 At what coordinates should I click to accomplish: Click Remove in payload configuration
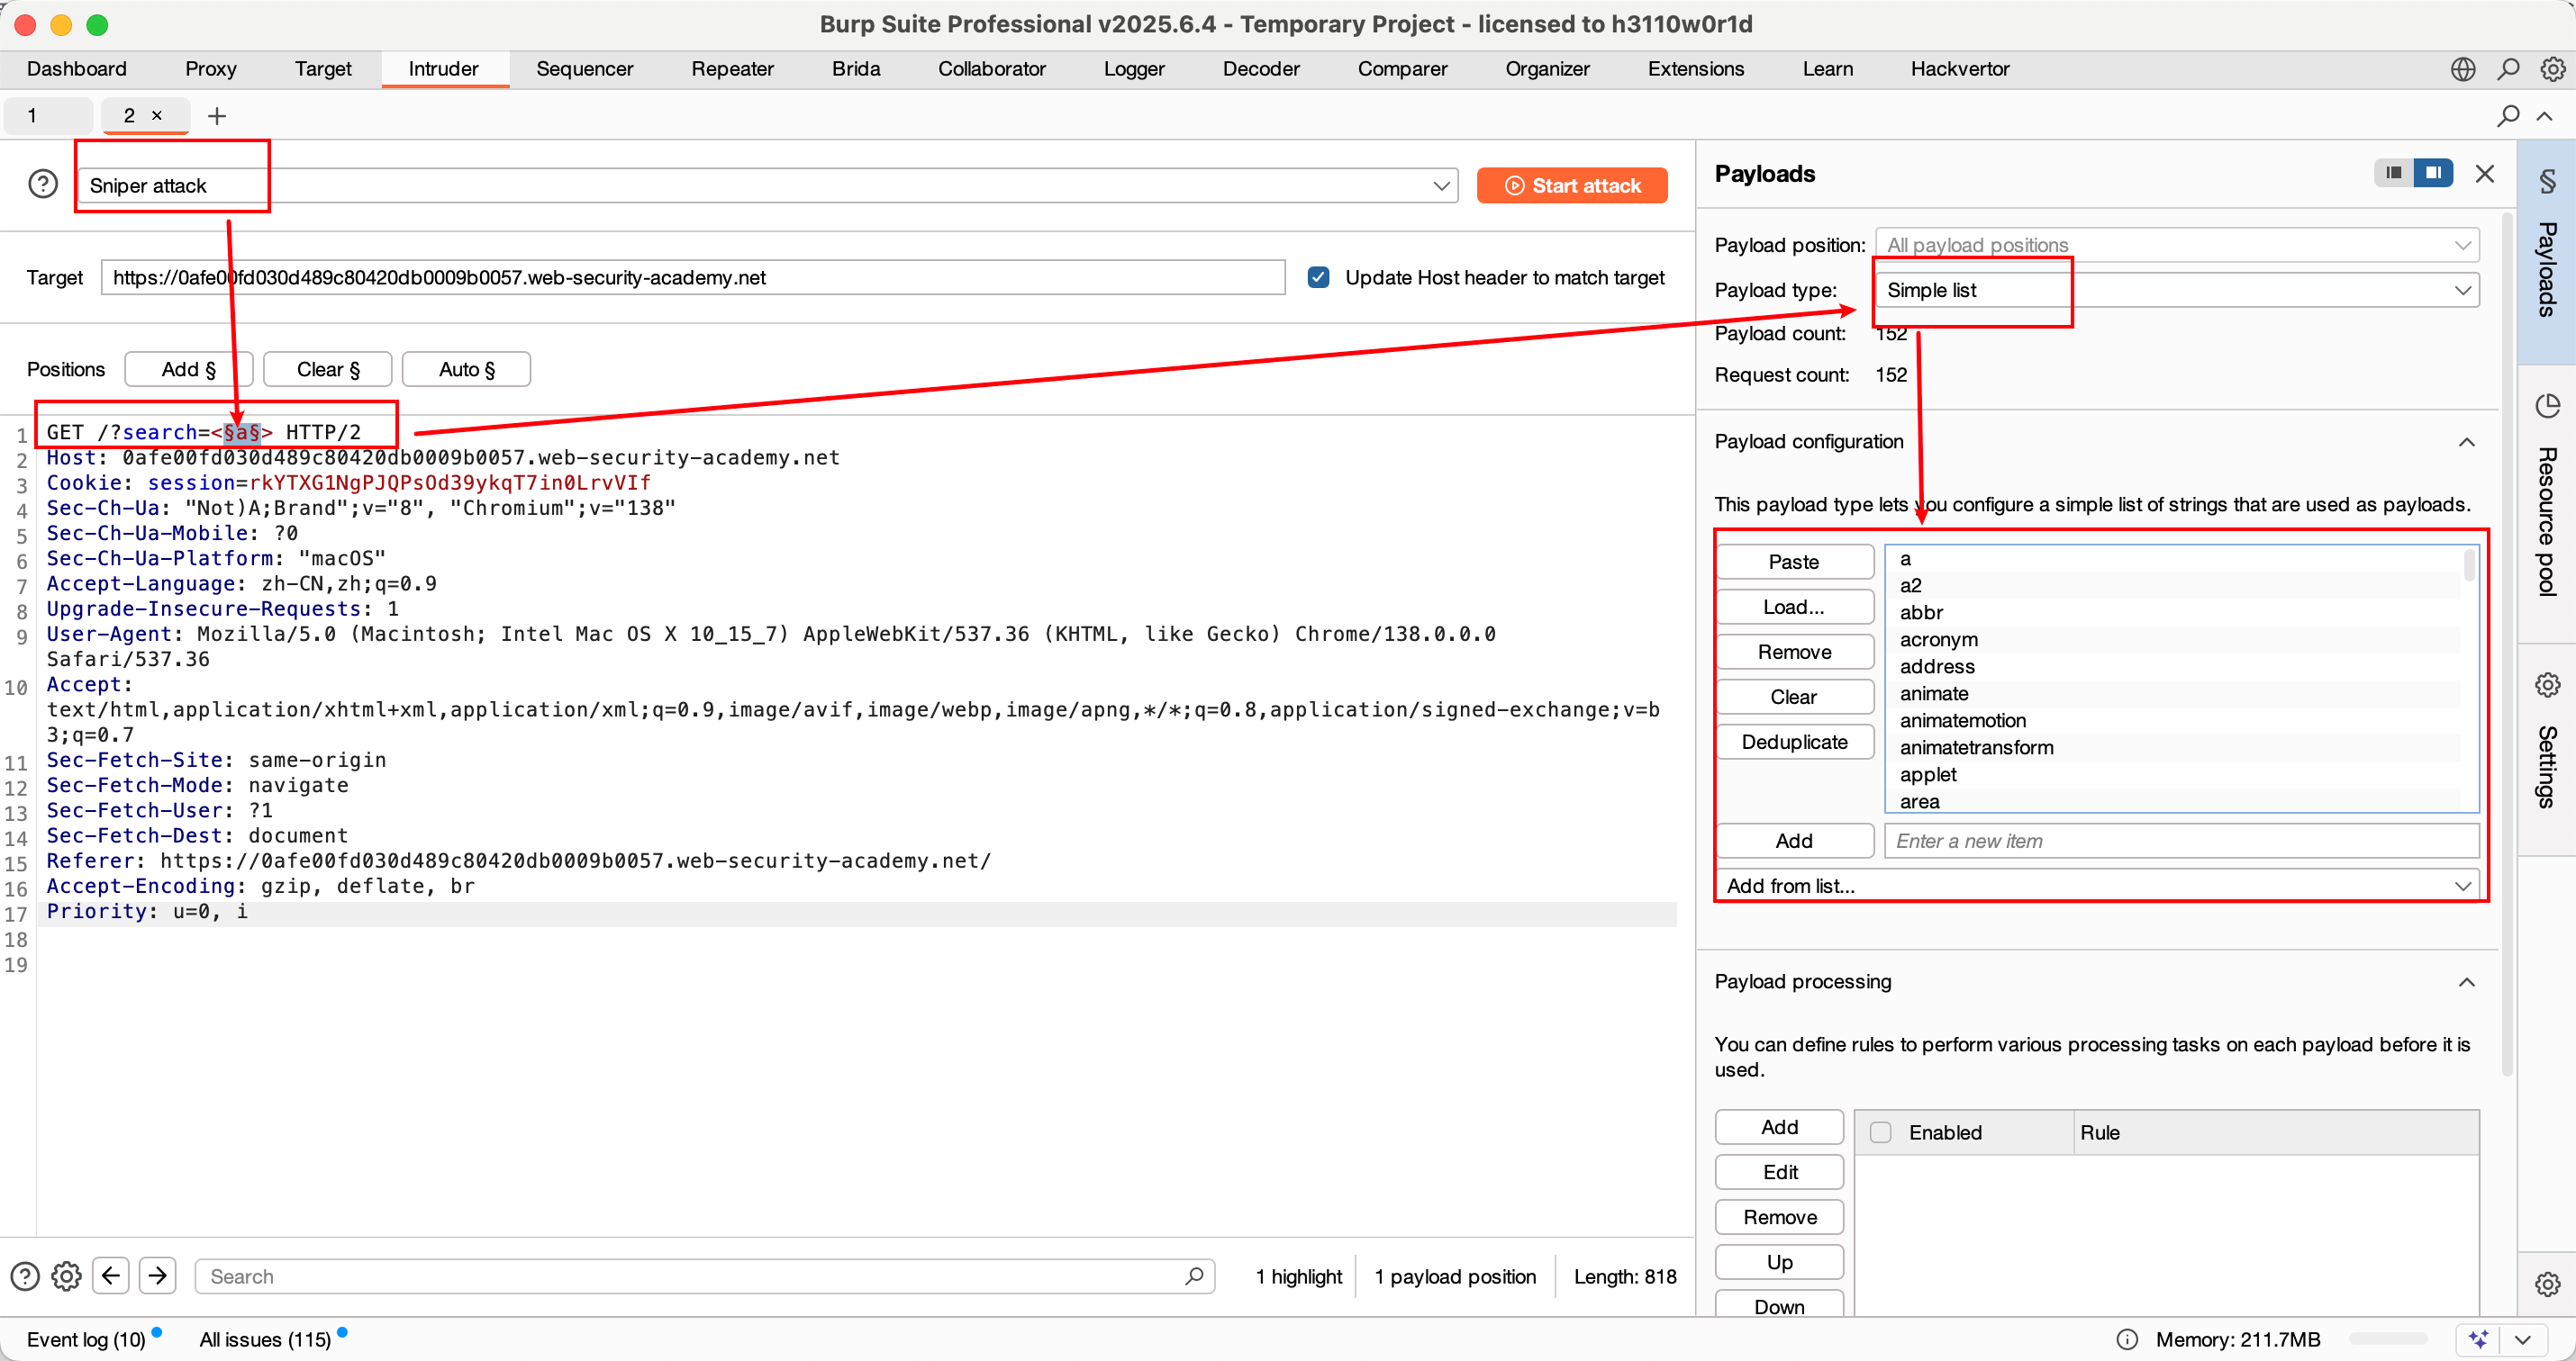(1795, 652)
